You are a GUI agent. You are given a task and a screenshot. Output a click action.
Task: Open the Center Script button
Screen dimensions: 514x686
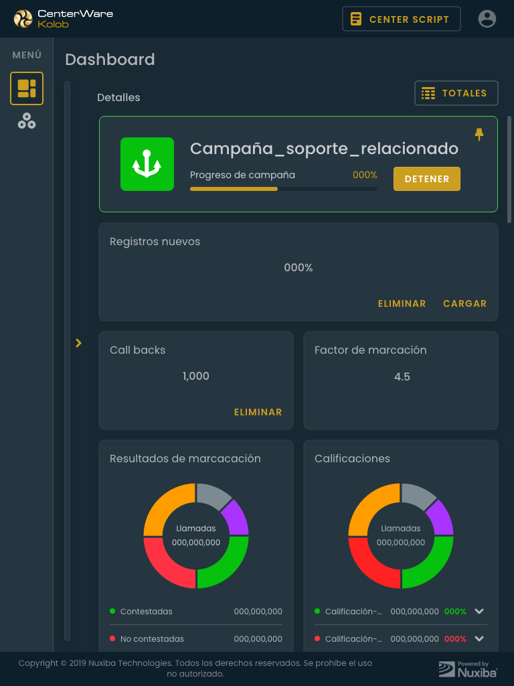(x=402, y=19)
